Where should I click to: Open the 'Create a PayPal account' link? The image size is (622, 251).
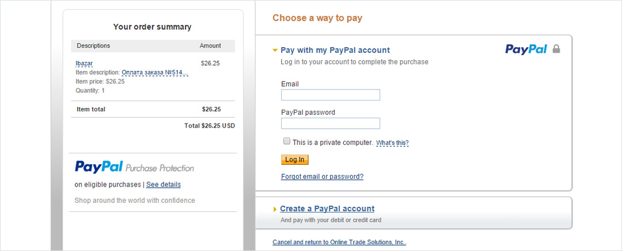point(327,208)
